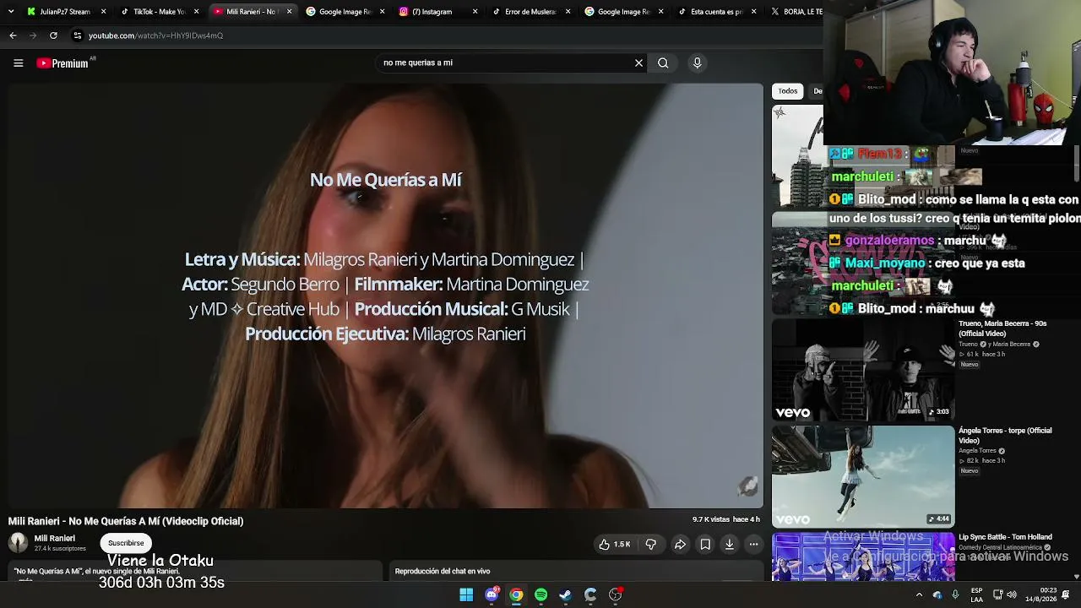Open the tab search dropdown arrow
This screenshot has height=608, width=1081.
[11, 12]
